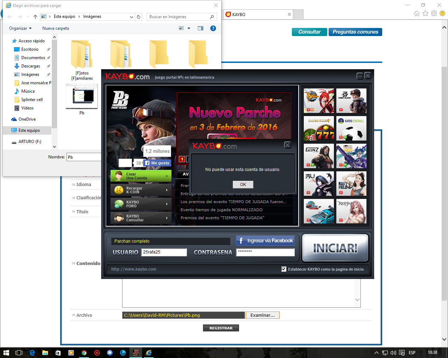Expand the Recargar K-COIN menu arrow
The height and width of the screenshot is (358, 448).
(x=167, y=190)
